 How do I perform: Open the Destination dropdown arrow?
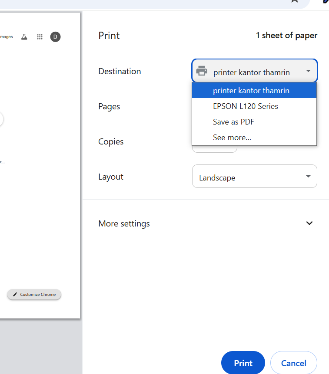coord(308,71)
